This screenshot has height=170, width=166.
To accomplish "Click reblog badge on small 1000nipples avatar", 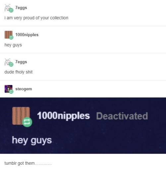I will (x=11, y=38).
